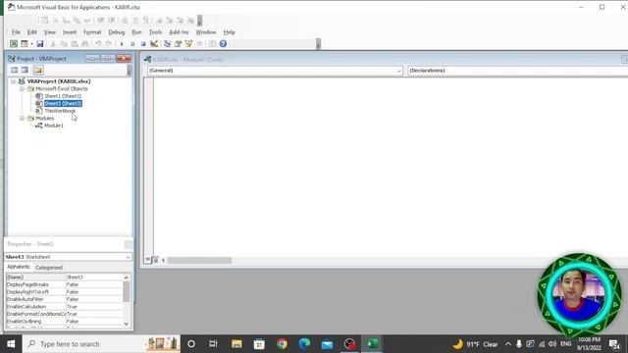Screen dimensions: 628x353
Task: Click the (Name) property row
Action: (x=65, y=277)
